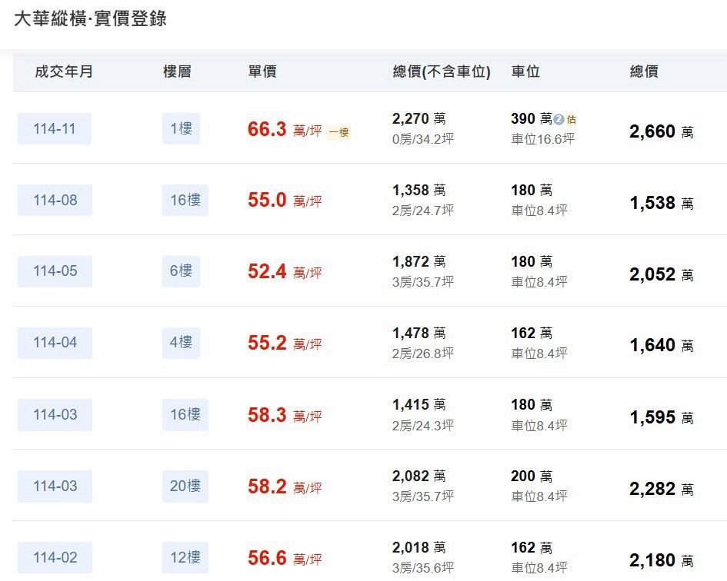Click the 1樓 floor badge
The width and height of the screenshot is (727, 581).
(181, 128)
